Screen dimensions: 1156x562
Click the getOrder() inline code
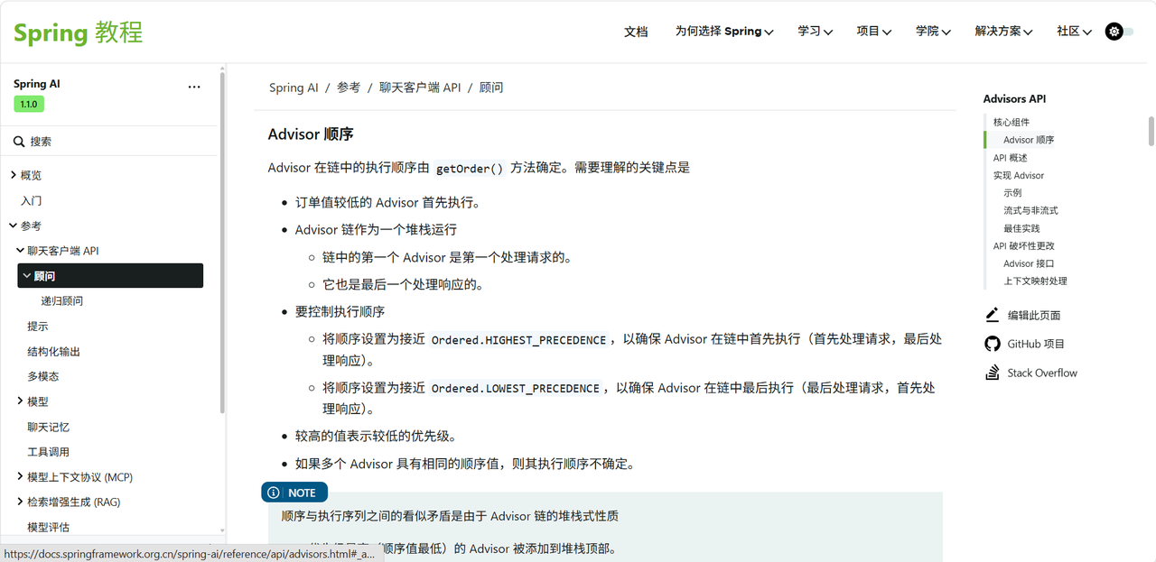pyautogui.click(x=470, y=169)
